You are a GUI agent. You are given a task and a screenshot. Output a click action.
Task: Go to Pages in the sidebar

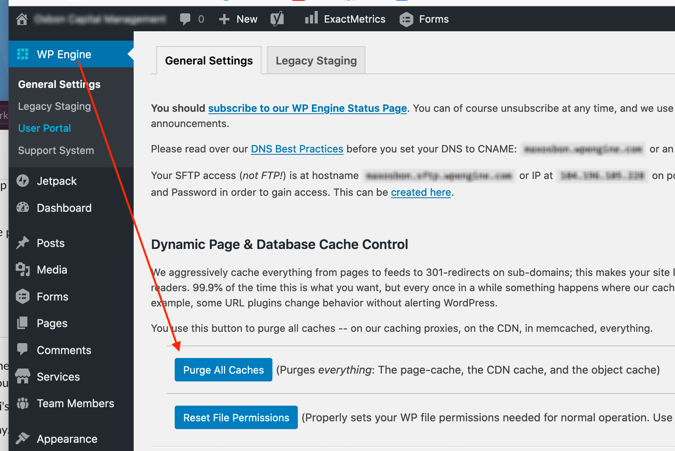[52, 323]
